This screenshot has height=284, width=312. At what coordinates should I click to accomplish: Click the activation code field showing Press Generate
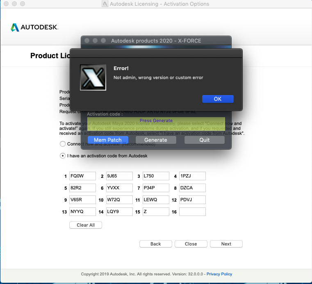tap(156, 124)
